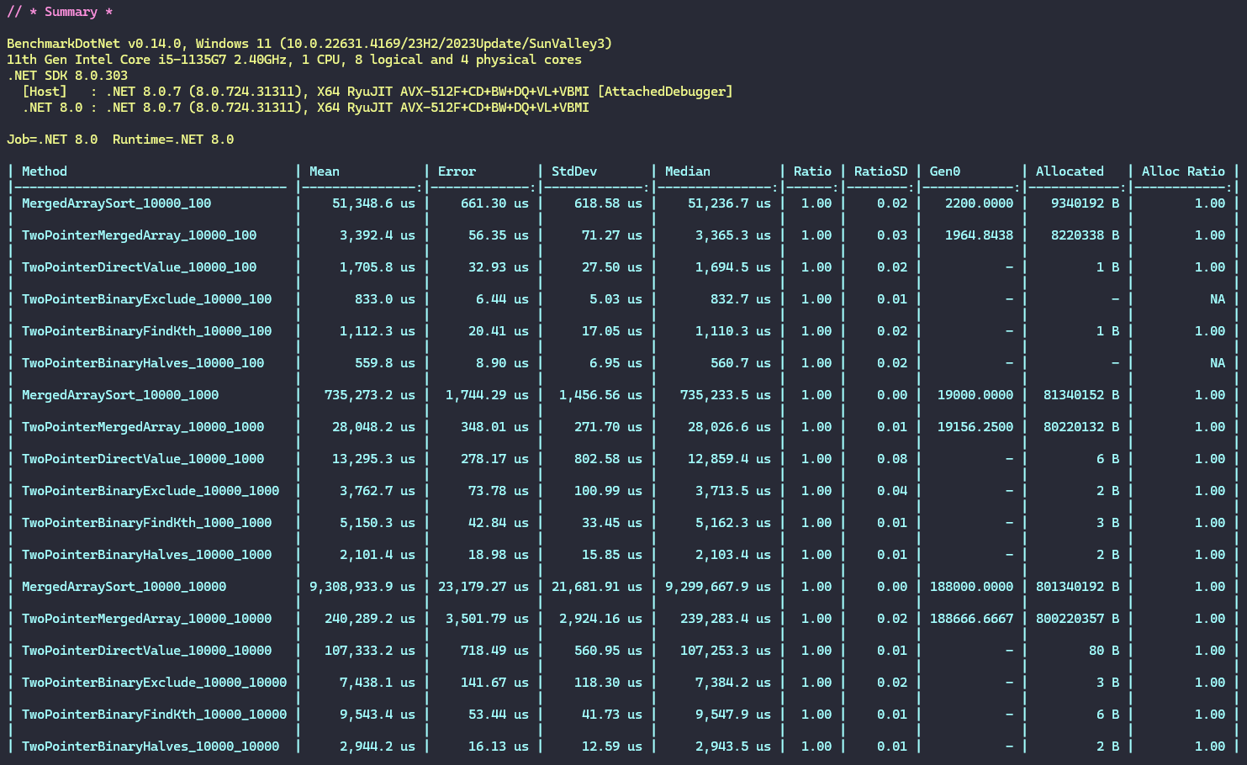
Task: Click the .NET SDK 8.0.303 line
Action: click(67, 76)
